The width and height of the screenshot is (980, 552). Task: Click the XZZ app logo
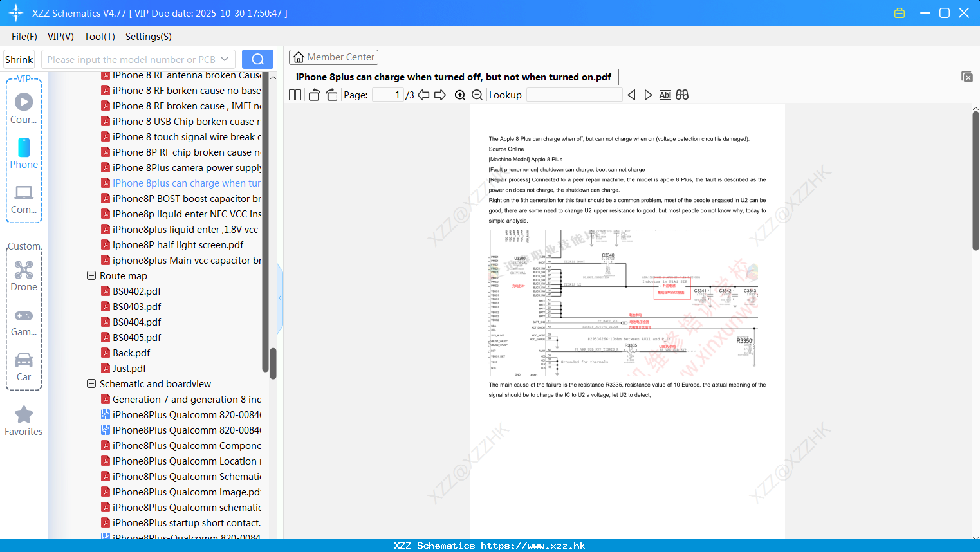15,13
